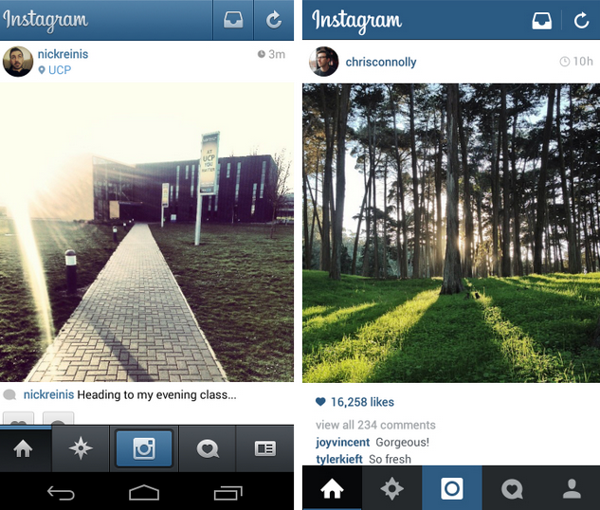Tap view all 234 comments
The width and height of the screenshot is (600, 510).
point(375,425)
